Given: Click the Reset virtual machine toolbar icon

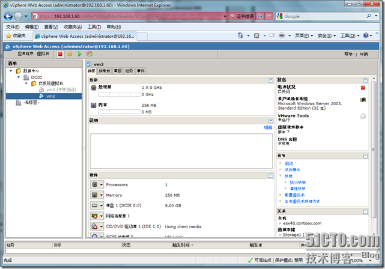Looking at the screenshot, I should [89, 54].
